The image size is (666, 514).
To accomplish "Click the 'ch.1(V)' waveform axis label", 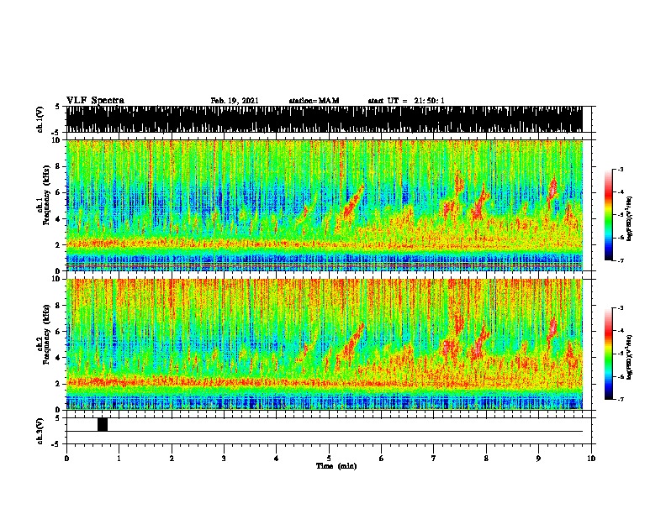I will click(x=40, y=119).
